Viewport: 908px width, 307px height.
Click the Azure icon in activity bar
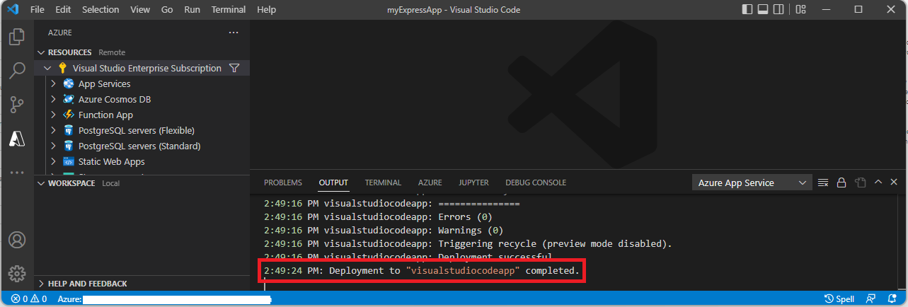17,139
